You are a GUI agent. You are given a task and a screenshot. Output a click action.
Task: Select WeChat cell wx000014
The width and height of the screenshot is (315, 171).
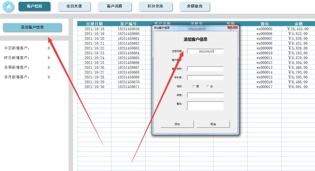pos(264,72)
